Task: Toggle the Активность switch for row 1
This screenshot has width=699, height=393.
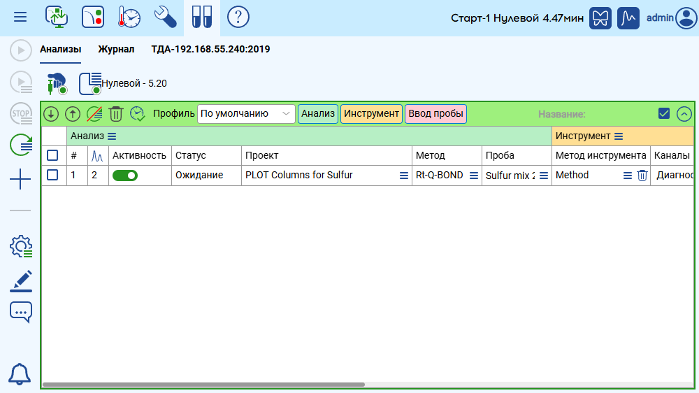Action: [124, 176]
